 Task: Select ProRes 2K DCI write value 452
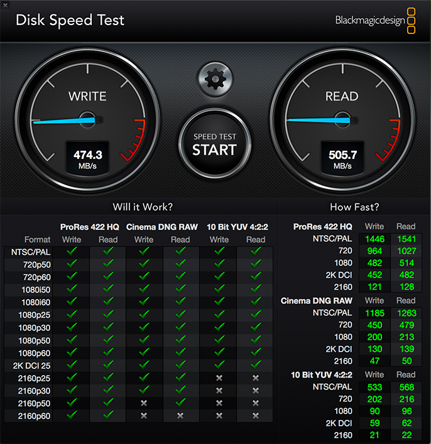pos(374,275)
